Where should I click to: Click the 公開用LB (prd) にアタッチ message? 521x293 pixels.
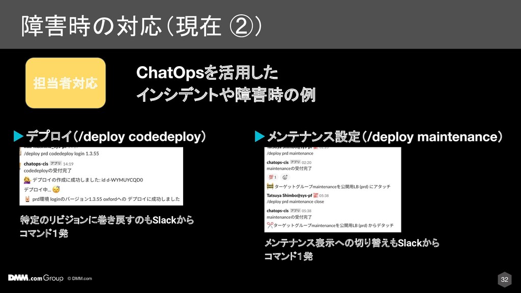coord(333,187)
